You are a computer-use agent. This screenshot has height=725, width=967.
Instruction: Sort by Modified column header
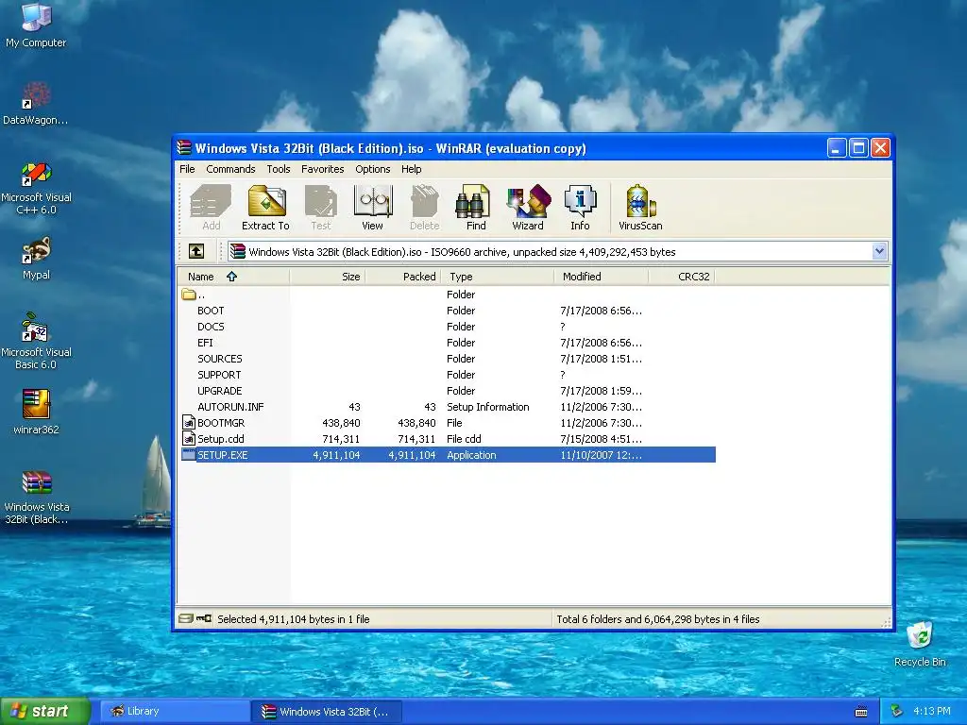tap(602, 277)
